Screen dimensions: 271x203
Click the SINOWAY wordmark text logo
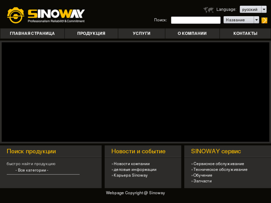coord(56,14)
